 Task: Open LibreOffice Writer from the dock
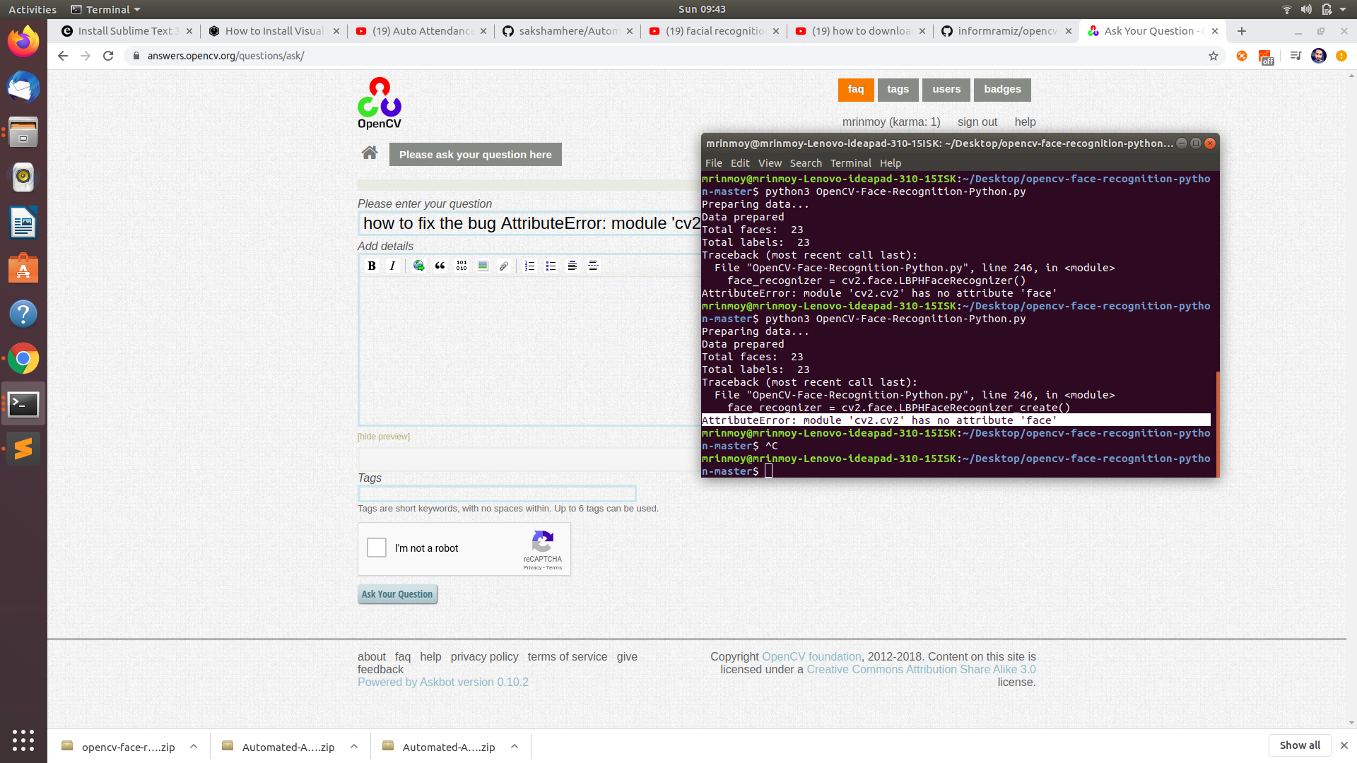[23, 223]
